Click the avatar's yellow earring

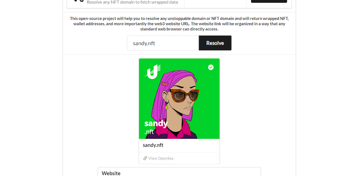point(167,108)
